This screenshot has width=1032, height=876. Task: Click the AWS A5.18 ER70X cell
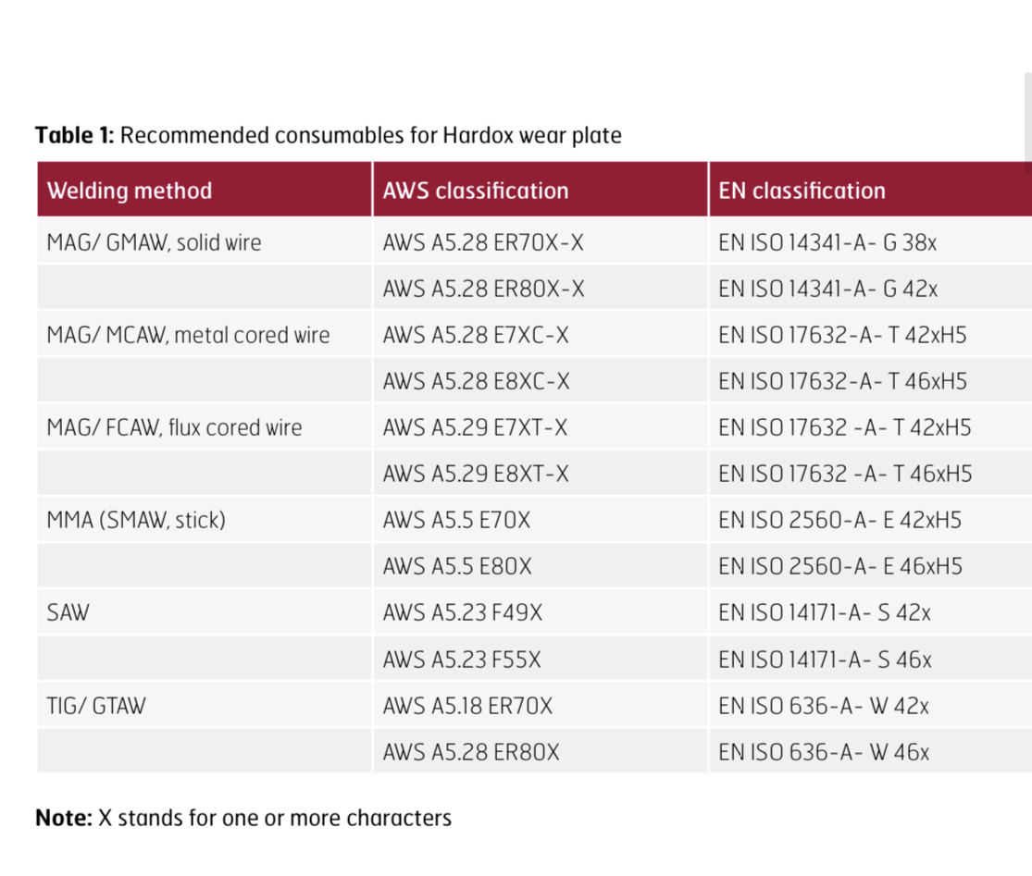pyautogui.click(x=467, y=706)
